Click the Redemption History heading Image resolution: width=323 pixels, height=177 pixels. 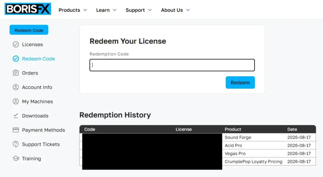115,115
